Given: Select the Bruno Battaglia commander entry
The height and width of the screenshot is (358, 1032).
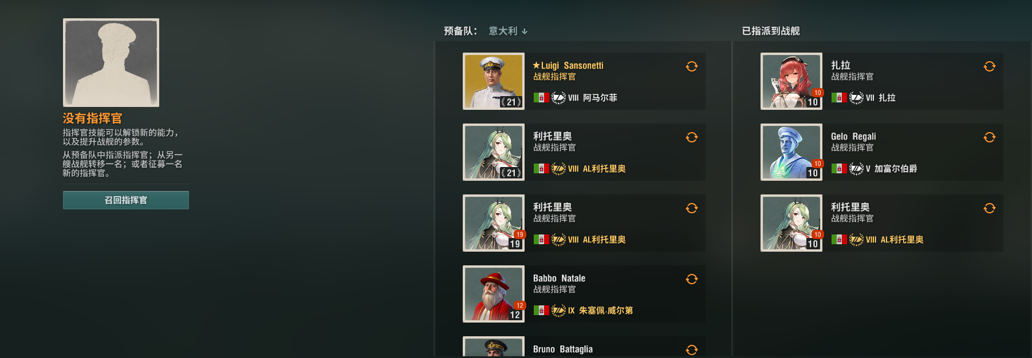Looking at the screenshot, I should [584, 347].
